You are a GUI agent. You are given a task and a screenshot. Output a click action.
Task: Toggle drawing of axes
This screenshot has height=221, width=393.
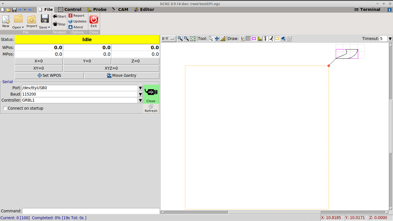[x=243, y=39]
